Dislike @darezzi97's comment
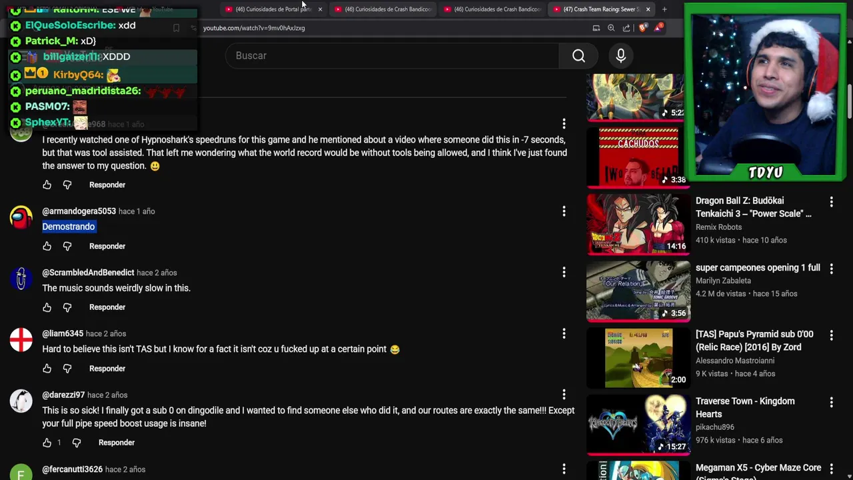Viewport: 853px width, 480px height. click(x=77, y=443)
